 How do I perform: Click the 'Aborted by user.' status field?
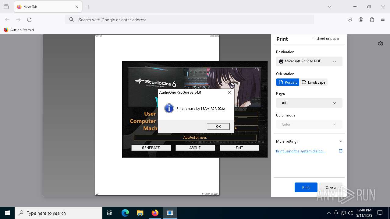pyautogui.click(x=195, y=137)
